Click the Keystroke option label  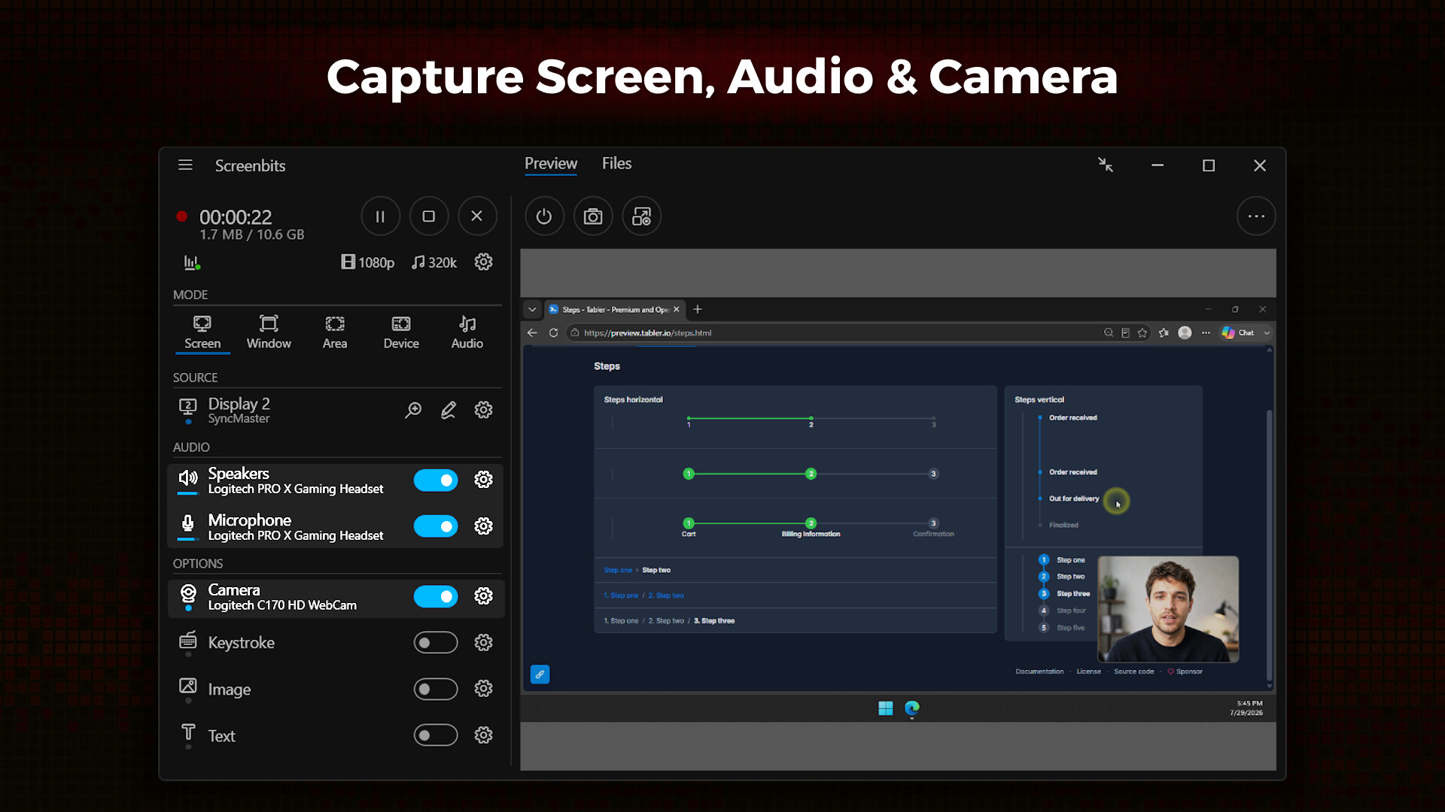click(241, 643)
